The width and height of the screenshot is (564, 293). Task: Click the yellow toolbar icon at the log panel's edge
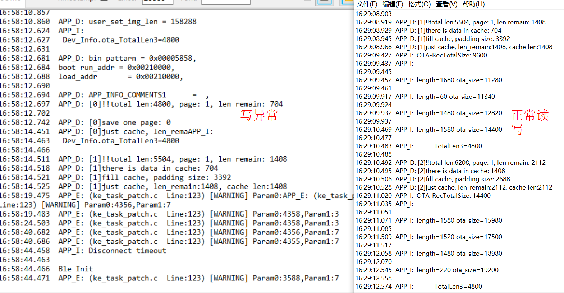click(x=348, y=2)
